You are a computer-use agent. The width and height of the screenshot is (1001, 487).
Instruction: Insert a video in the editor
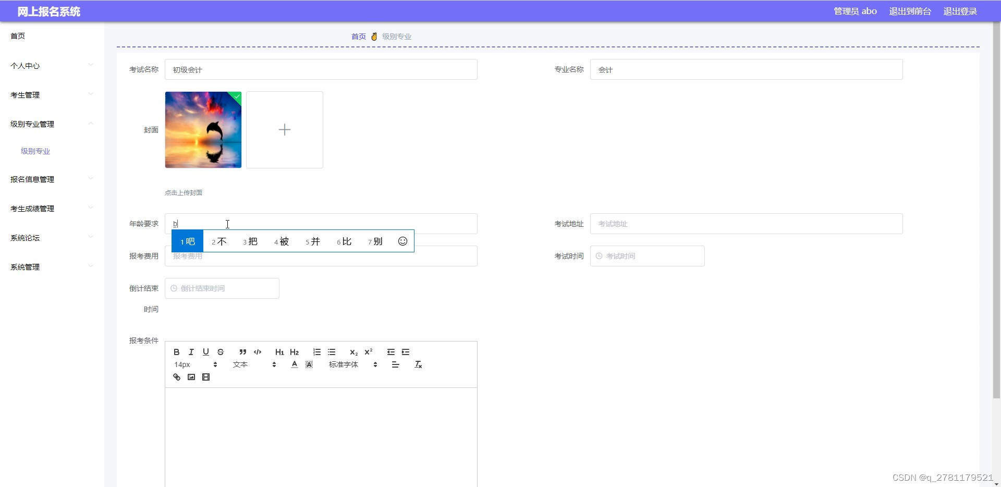tap(205, 376)
